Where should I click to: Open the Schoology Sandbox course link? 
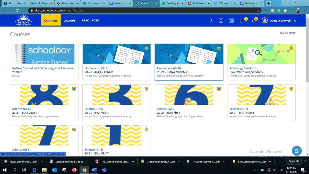[x=243, y=68]
